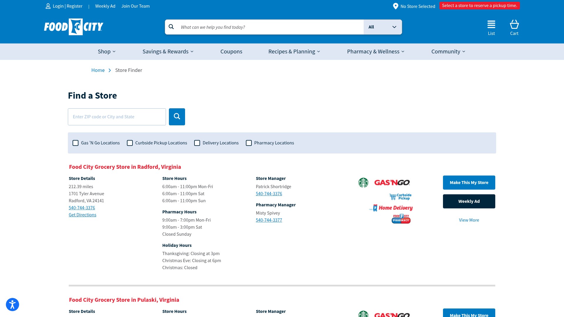Click the Curbside Pickup logo for Radford store
Image resolution: width=564 pixels, height=317 pixels.
pos(400,197)
